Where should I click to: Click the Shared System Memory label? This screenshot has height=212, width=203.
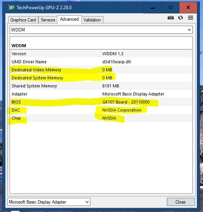pos(34,86)
